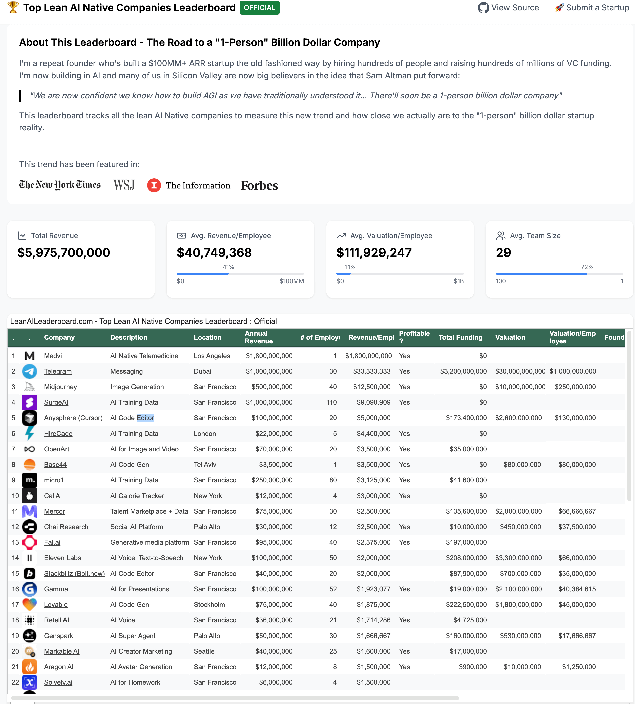The width and height of the screenshot is (635, 704).
Task: Click the micro1 logo
Action: 30,480
